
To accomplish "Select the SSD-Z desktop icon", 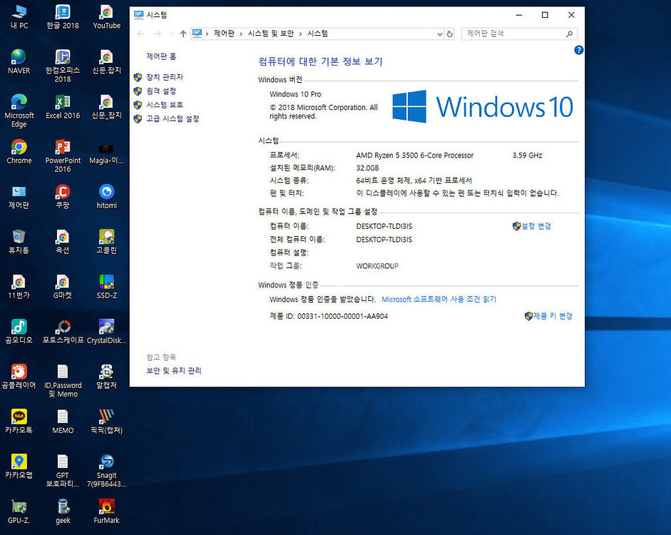I will (x=106, y=287).
